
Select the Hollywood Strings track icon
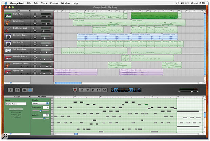(8, 65)
